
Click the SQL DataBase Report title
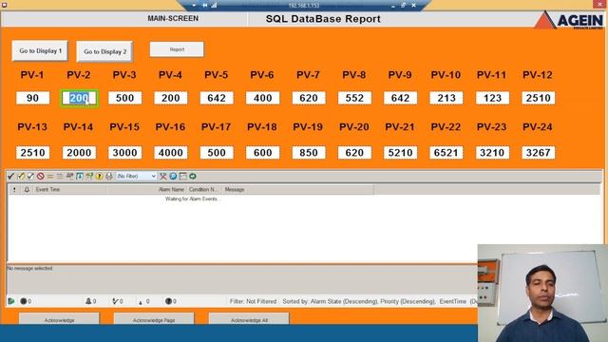(x=323, y=19)
